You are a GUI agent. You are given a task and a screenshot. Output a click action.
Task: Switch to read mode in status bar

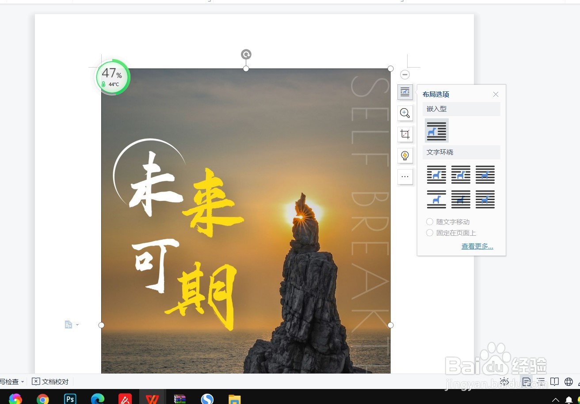pos(555,381)
